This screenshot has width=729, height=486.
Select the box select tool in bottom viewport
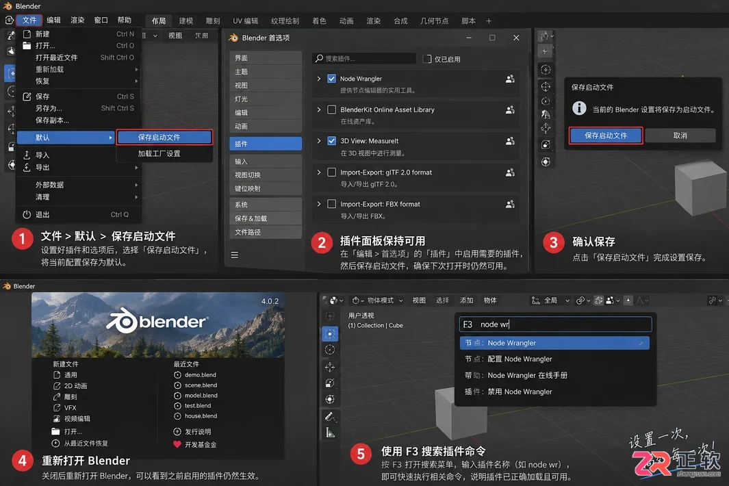[330, 333]
